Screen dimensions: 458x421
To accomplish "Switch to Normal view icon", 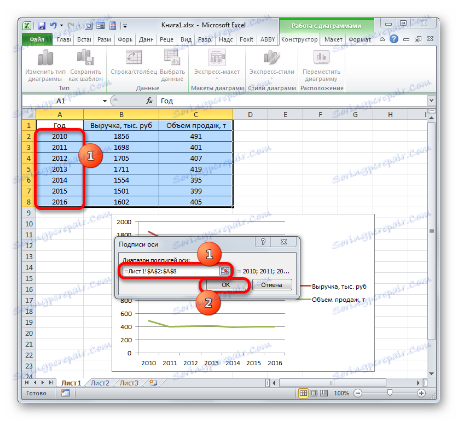I will [x=304, y=393].
